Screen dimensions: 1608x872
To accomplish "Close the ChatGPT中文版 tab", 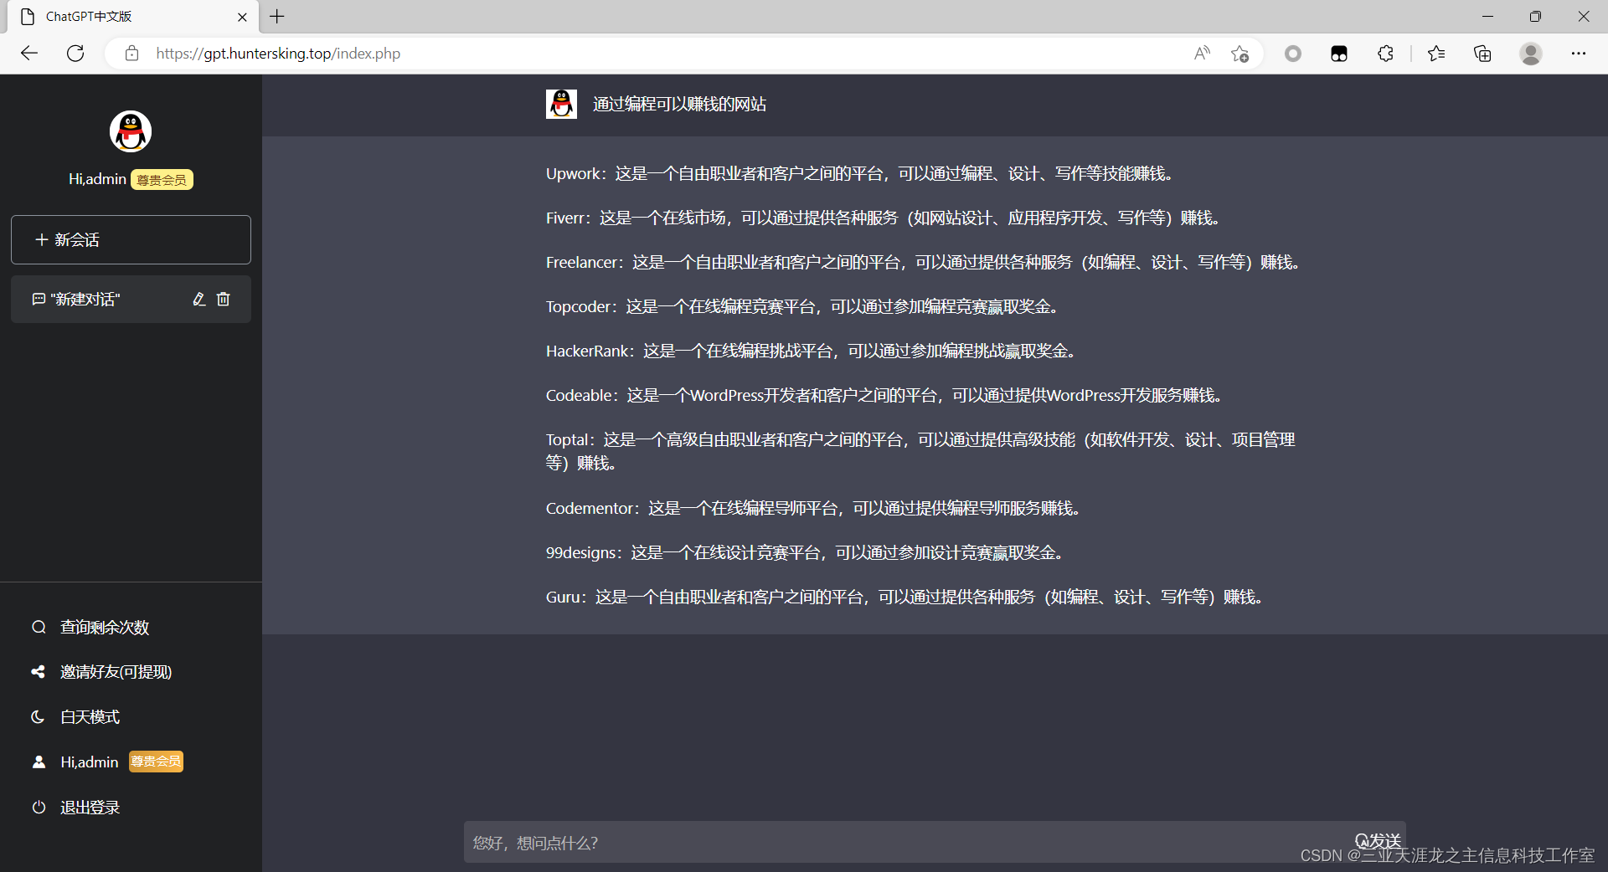I will [242, 17].
